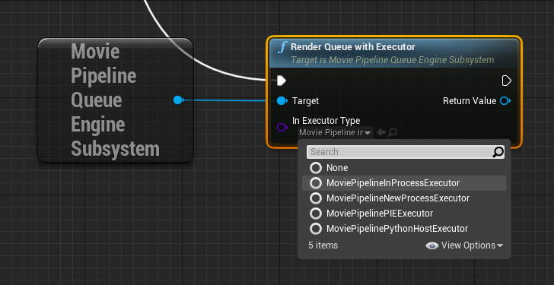
Task: Click the Render Queue with Executor node title
Action: click(353, 47)
